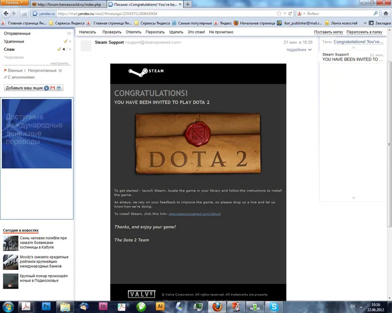Click the reload page icon in address bar

coord(290,13)
